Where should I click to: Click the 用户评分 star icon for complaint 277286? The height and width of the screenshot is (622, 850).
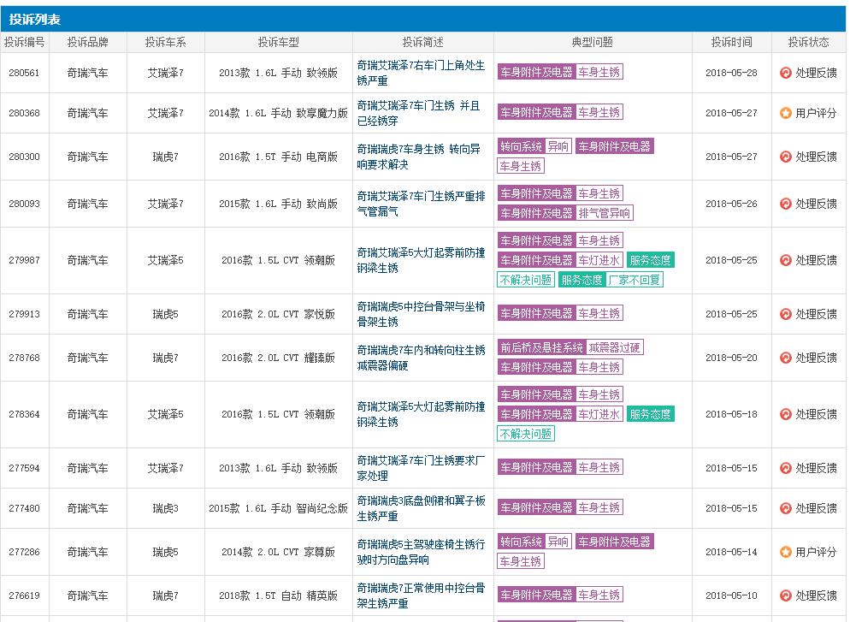pos(786,552)
